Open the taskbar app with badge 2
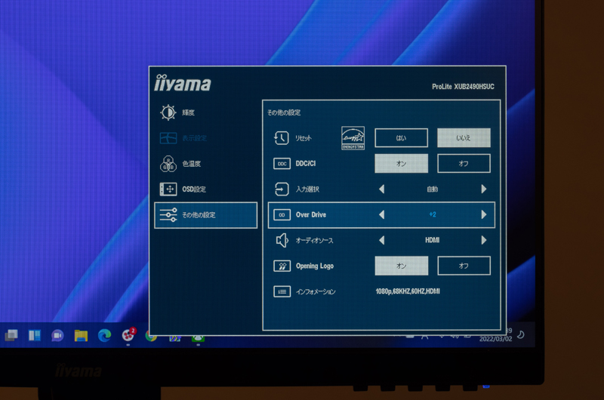604x400 pixels. click(128, 335)
